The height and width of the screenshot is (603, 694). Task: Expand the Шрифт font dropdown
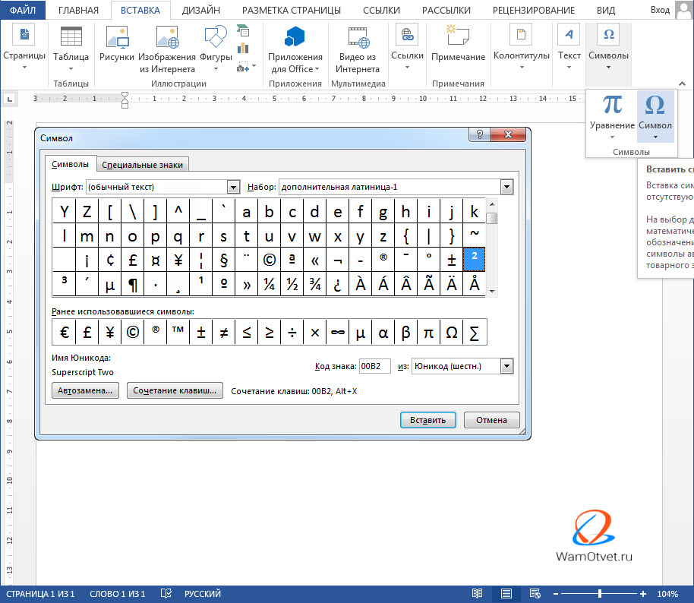point(233,188)
